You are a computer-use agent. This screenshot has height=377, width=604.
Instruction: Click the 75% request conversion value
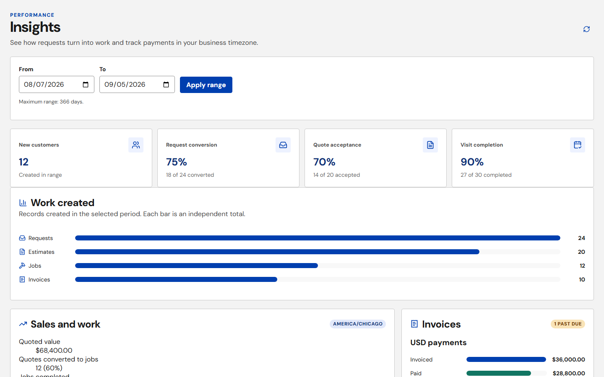tap(177, 162)
